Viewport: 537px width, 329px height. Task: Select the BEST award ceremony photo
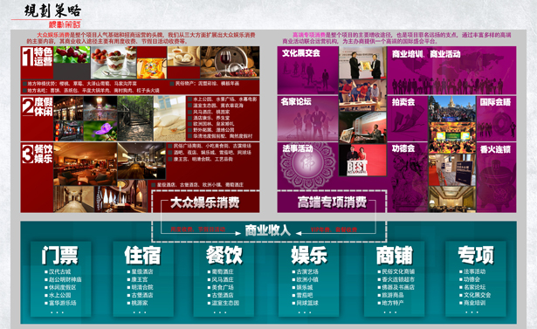362,161
